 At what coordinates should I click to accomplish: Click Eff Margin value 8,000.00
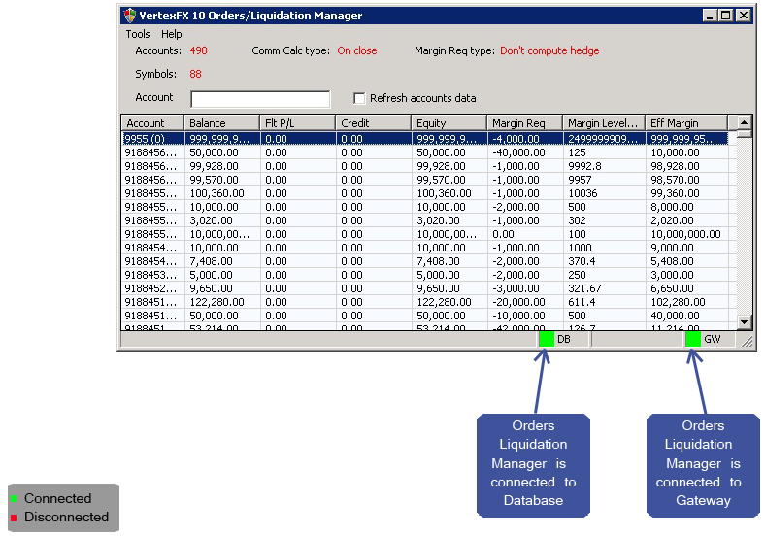(x=673, y=207)
